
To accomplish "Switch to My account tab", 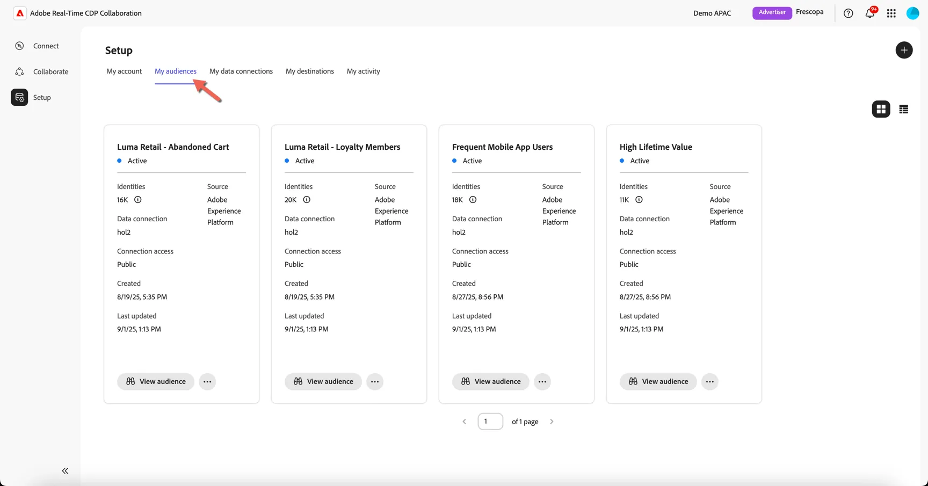I will pos(124,71).
